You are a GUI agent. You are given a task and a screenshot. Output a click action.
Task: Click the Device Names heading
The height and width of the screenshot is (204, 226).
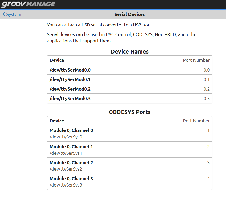(x=130, y=51)
